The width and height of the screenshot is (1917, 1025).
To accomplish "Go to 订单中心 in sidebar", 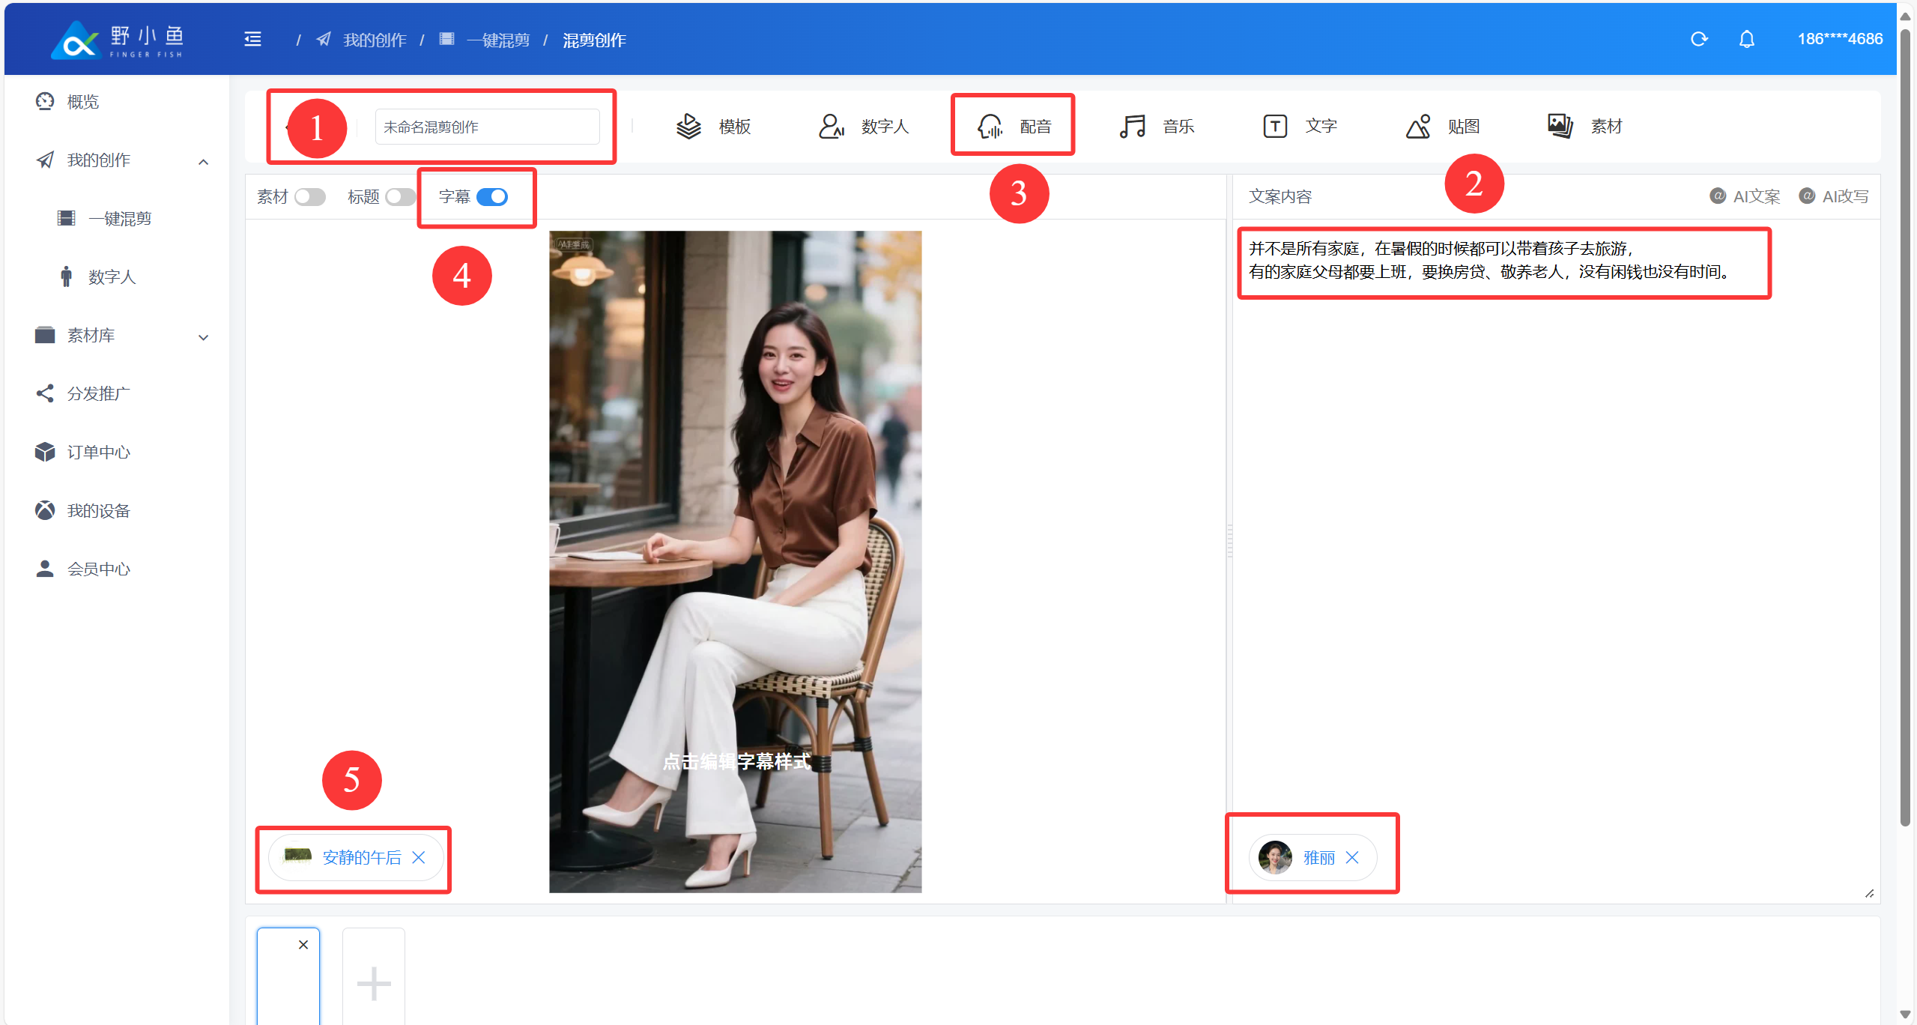I will pos(98,452).
